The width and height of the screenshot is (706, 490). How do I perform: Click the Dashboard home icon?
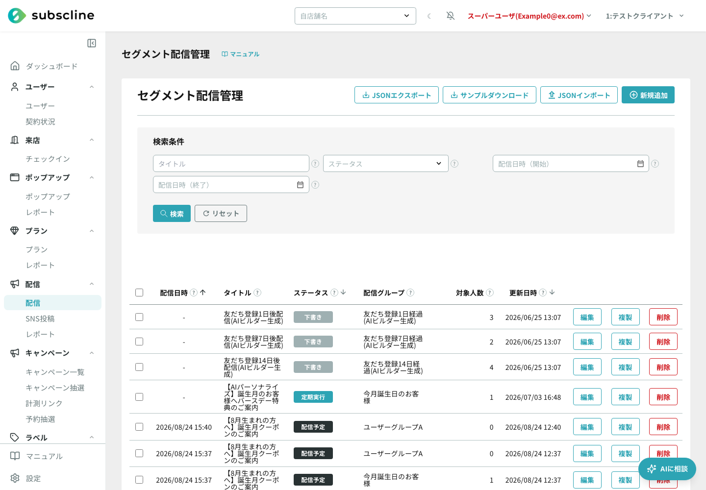(15, 66)
